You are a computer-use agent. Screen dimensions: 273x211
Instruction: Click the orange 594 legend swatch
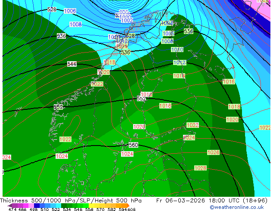[x=124, y=205]
